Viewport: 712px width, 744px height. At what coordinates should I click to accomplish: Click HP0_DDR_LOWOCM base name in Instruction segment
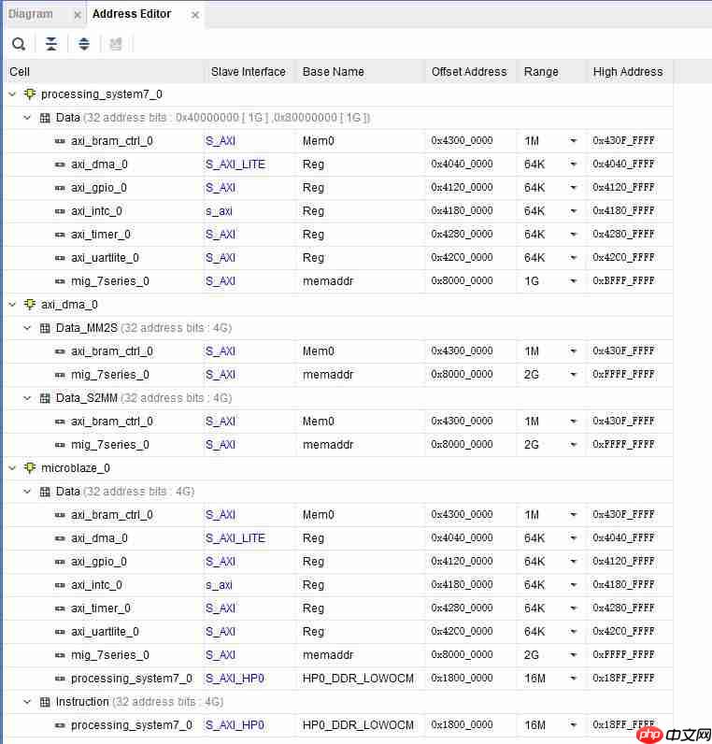pyautogui.click(x=358, y=725)
